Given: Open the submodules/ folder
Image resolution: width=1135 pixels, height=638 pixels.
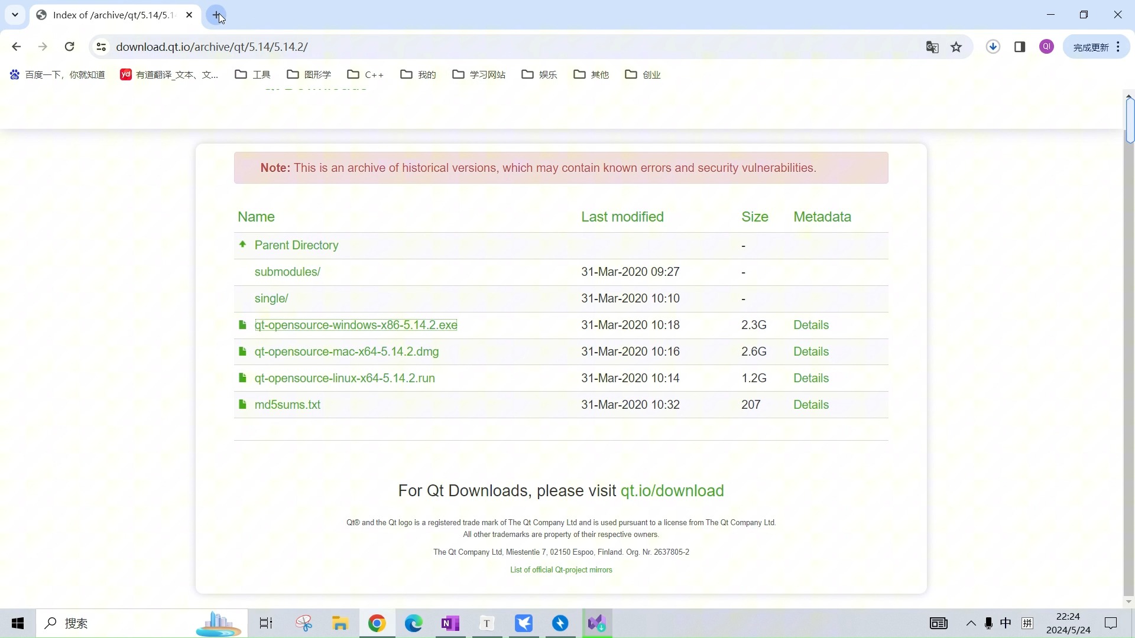Looking at the screenshot, I should tap(287, 272).
